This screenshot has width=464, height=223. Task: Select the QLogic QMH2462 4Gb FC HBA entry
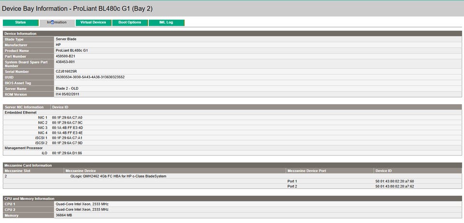click(118, 176)
